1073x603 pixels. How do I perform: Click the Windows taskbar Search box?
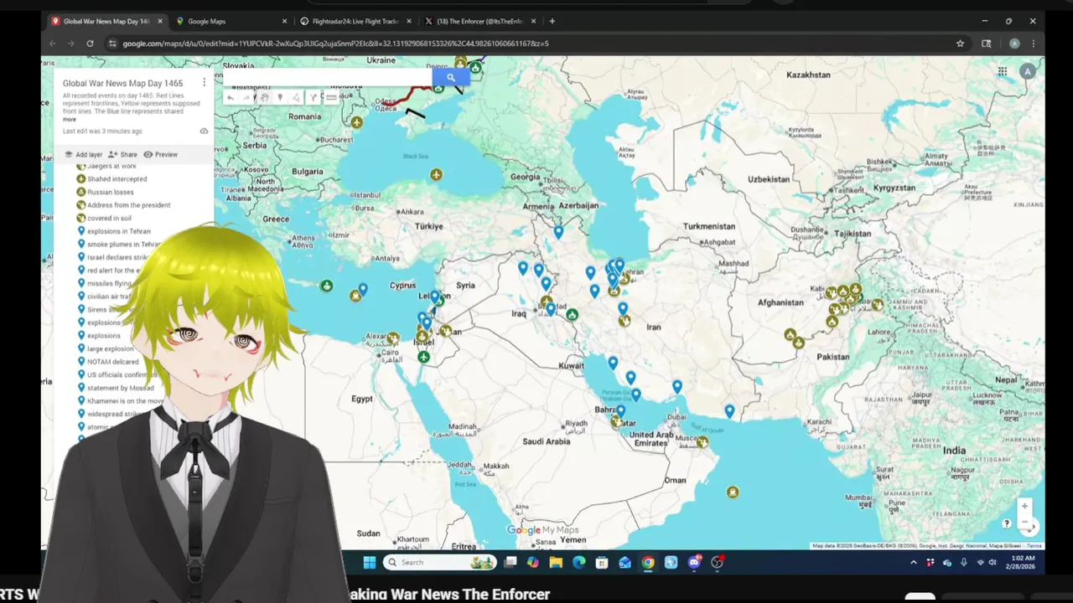(440, 562)
